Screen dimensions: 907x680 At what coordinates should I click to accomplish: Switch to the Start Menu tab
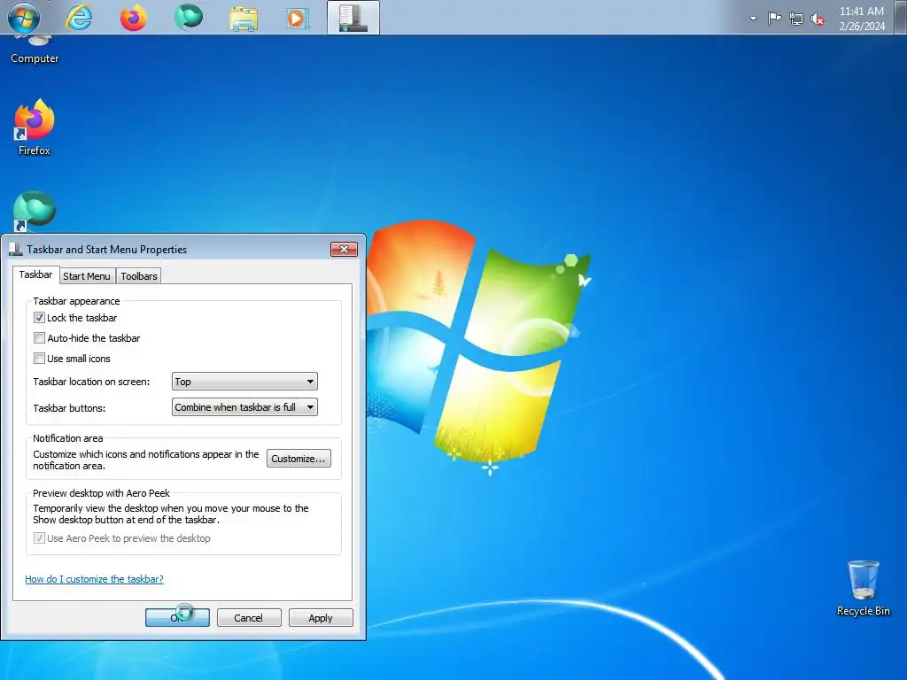(87, 276)
